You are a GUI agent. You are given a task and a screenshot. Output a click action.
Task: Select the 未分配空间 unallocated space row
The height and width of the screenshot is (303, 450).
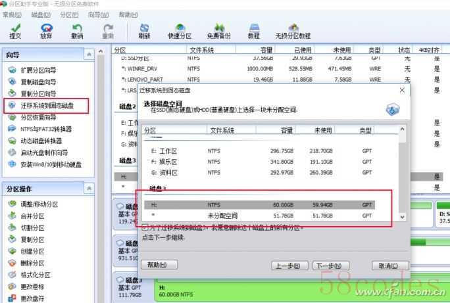pos(263,215)
